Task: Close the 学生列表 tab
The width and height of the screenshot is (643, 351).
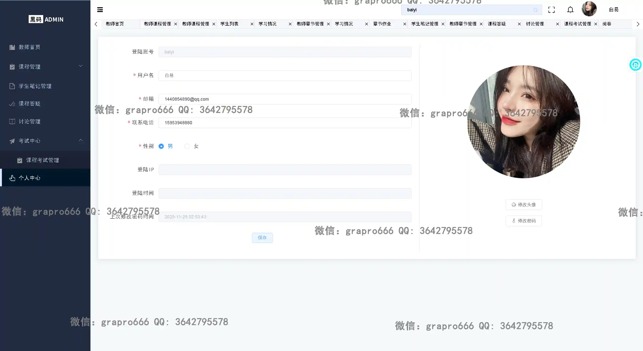Action: tap(252, 24)
